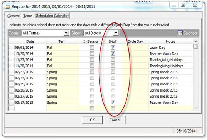
Task: Minimize the Regular for 2014-2015 window
Action: [x=174, y=5]
